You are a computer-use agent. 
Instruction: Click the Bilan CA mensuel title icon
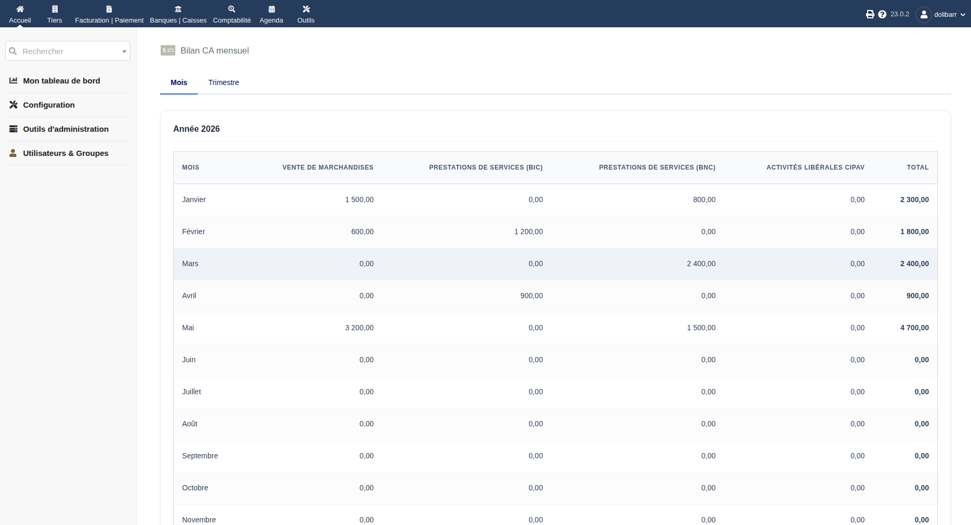coord(168,50)
